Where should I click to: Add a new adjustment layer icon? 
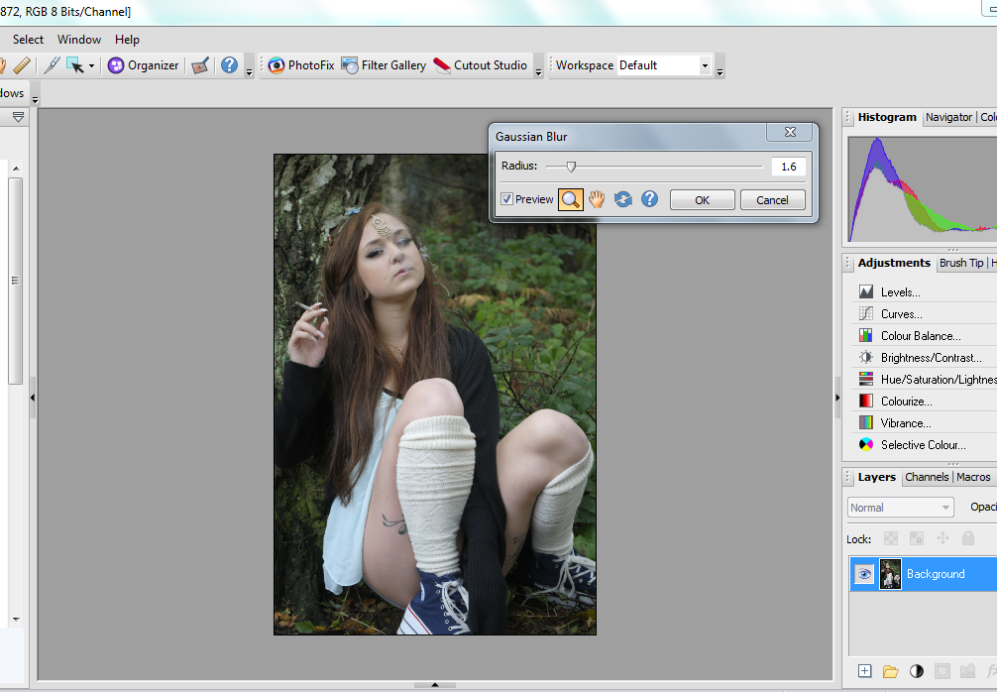point(917,671)
